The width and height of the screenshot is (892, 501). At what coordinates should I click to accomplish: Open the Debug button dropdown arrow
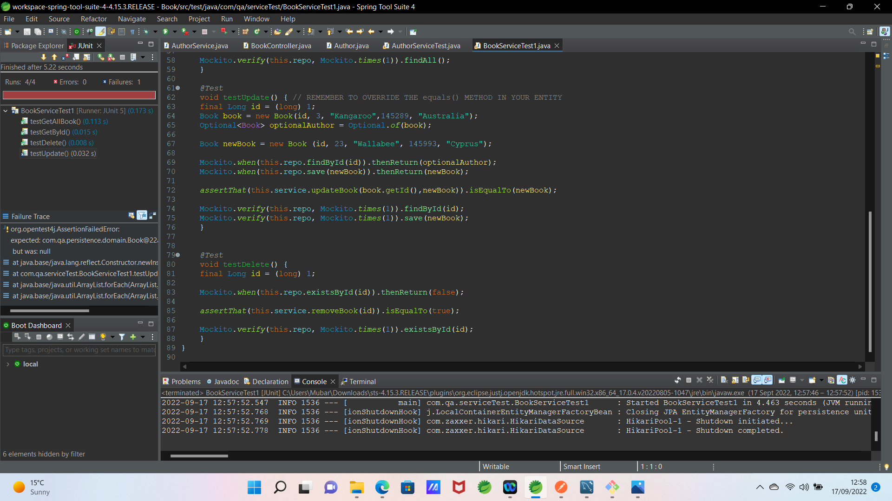(155, 32)
